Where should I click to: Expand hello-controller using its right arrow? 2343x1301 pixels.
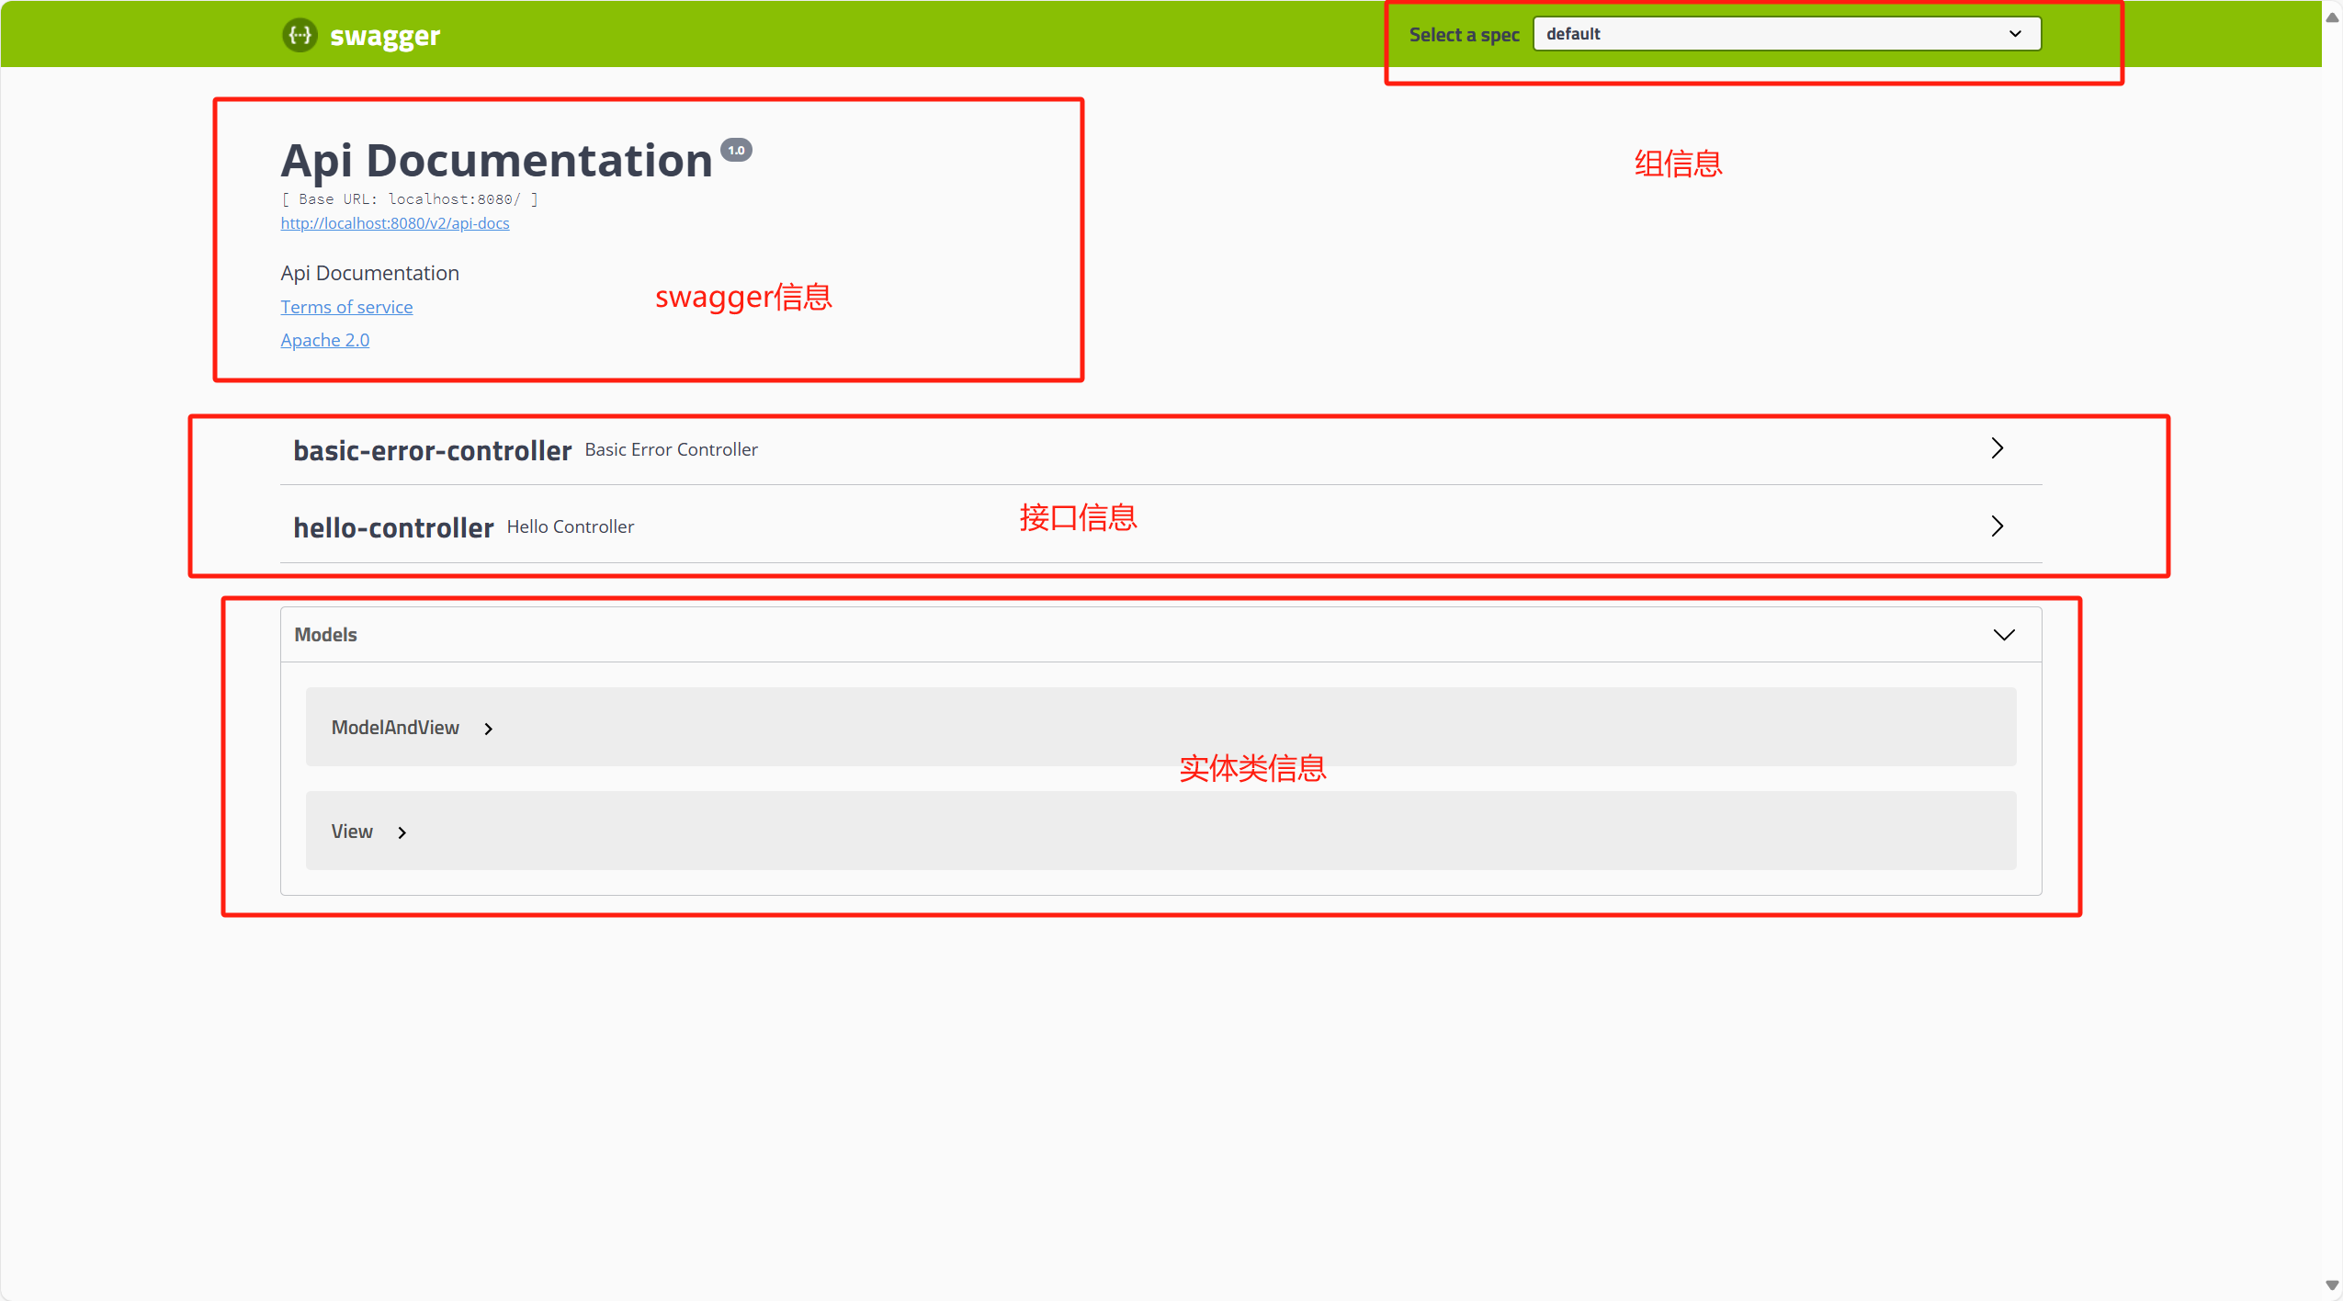1997,526
